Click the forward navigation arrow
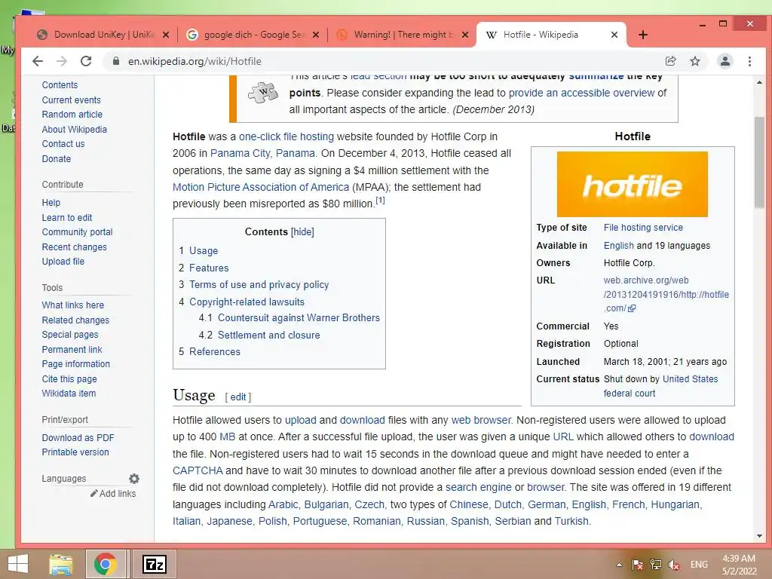The width and height of the screenshot is (772, 579). pyautogui.click(x=62, y=61)
